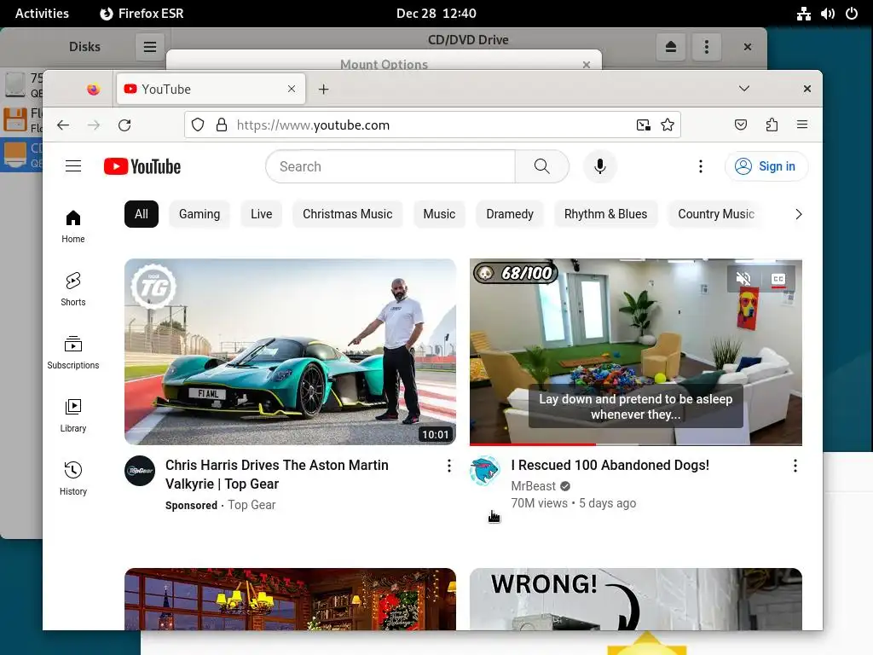The image size is (873, 655).
Task: Switch to the YouTube browser tab
Action: [x=211, y=89]
